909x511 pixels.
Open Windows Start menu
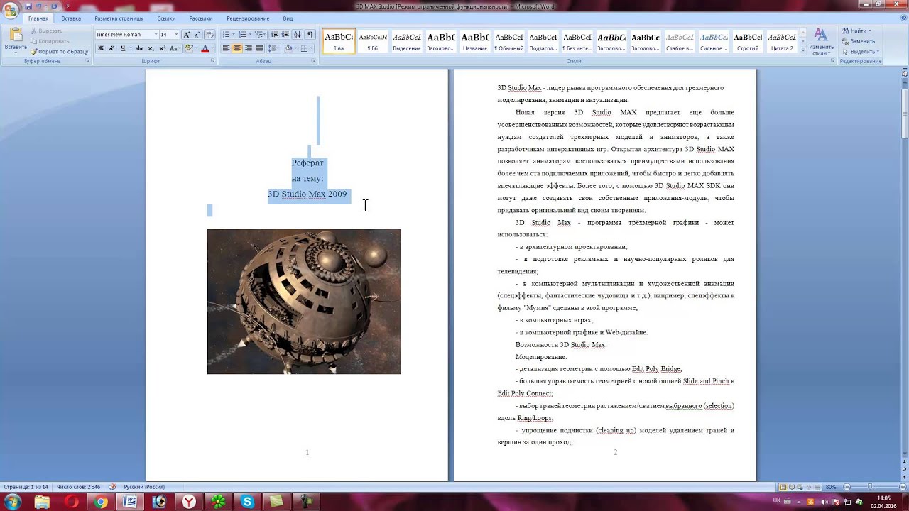click(13, 502)
